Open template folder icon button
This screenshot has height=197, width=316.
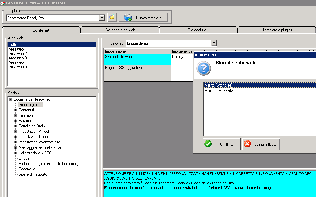(112, 18)
